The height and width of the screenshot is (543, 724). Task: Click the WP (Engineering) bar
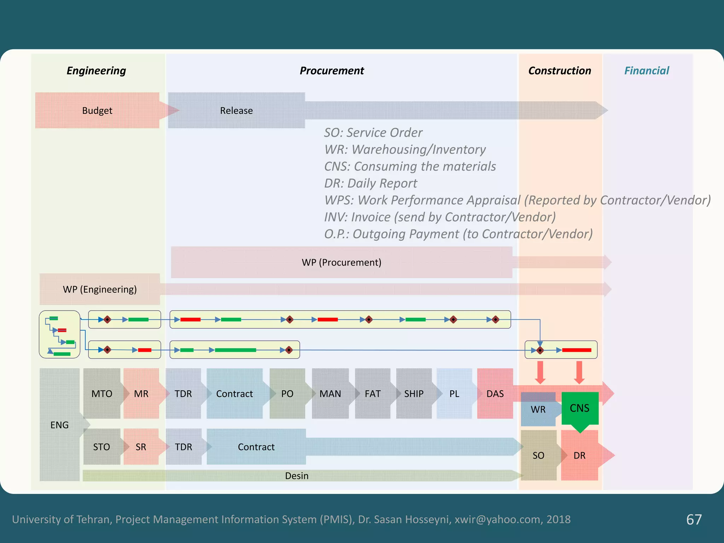tap(100, 289)
